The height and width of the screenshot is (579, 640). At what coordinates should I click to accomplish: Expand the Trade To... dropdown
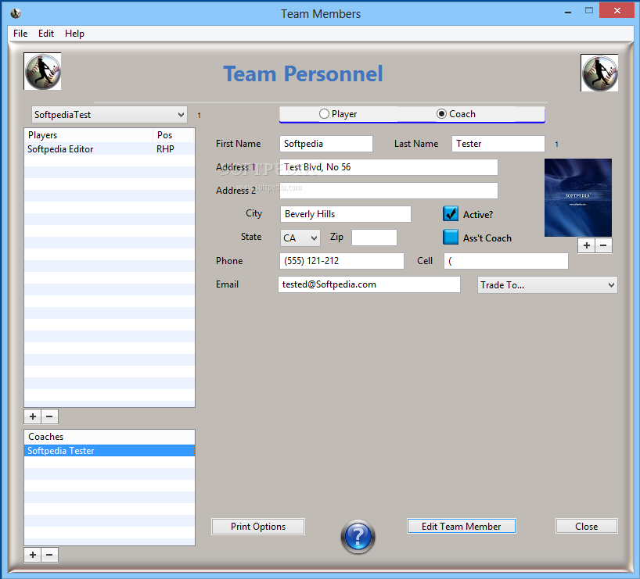click(548, 284)
